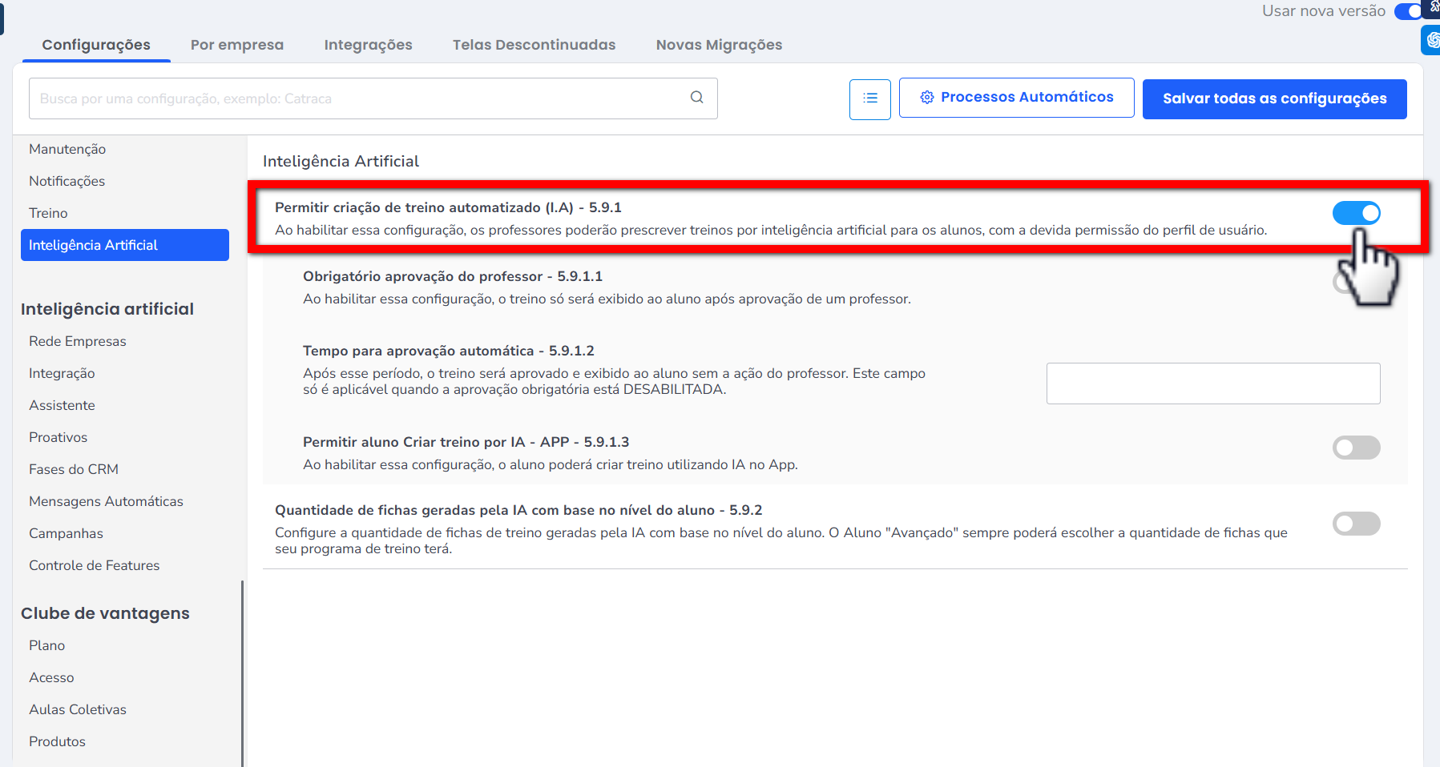Open the Integrações tab

(x=368, y=45)
